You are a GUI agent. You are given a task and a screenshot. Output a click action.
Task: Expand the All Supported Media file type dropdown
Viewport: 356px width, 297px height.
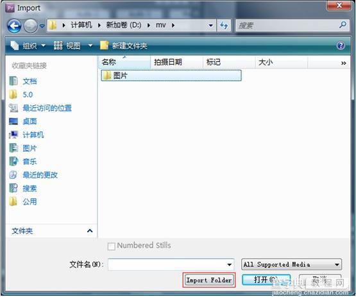click(x=291, y=264)
